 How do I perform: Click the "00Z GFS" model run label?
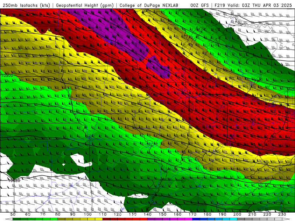[x=199, y=5]
